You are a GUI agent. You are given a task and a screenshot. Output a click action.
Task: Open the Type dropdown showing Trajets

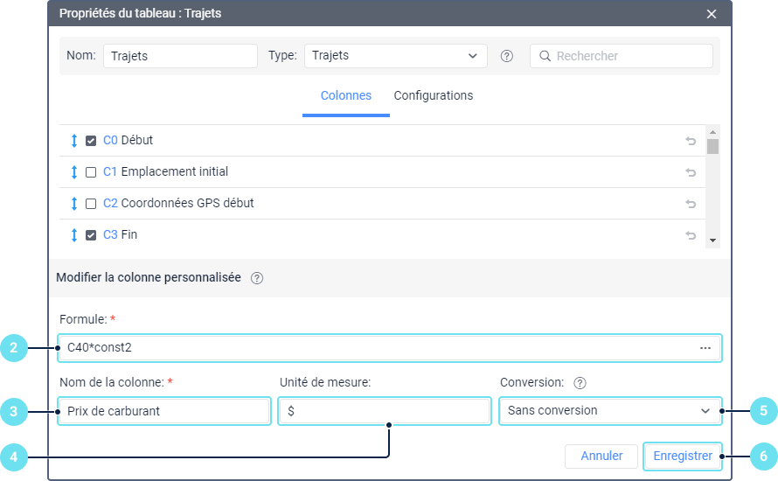(x=395, y=56)
